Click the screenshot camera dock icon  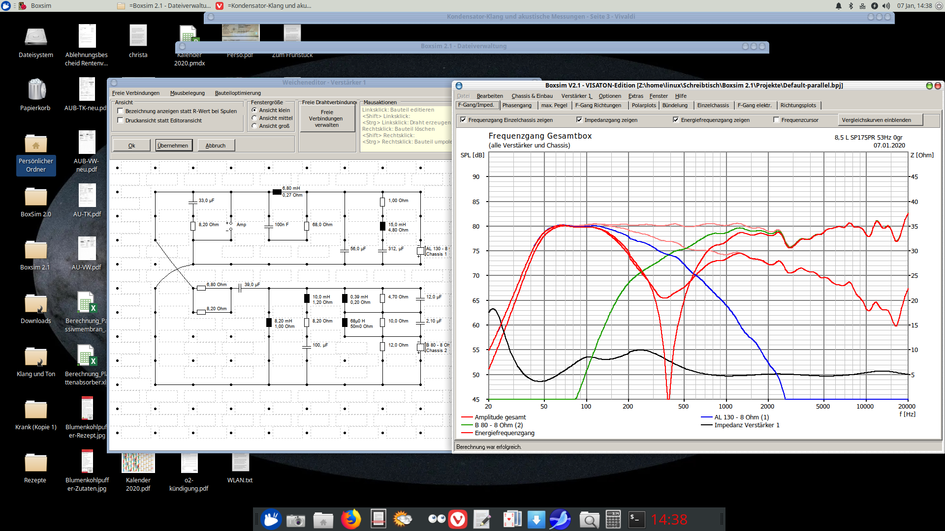(x=295, y=520)
